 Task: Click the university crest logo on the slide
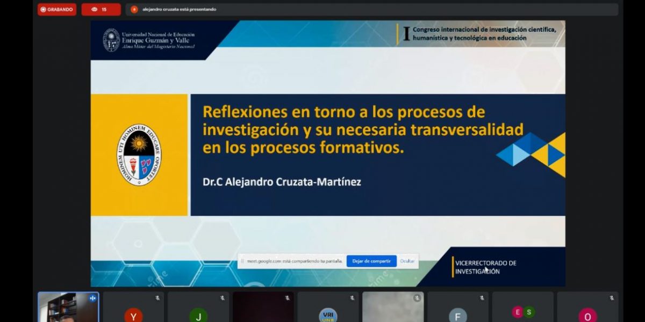pyautogui.click(x=139, y=155)
